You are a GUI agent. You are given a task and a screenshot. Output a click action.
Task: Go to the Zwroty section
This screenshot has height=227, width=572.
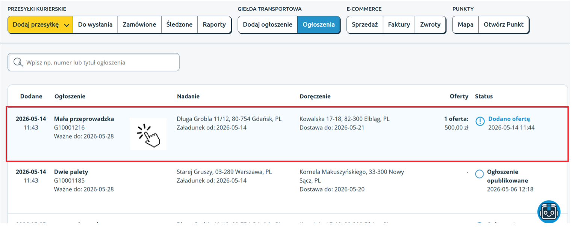pyautogui.click(x=430, y=25)
